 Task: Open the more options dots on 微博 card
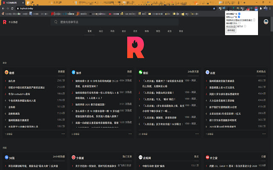pos(63,134)
